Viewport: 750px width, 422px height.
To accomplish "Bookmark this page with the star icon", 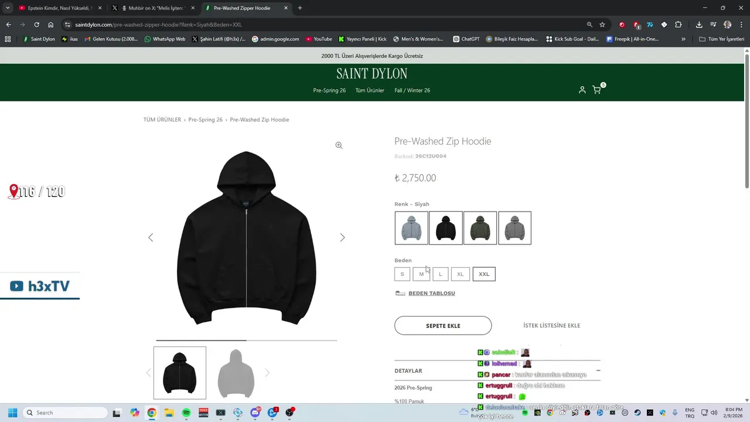I will [602, 25].
